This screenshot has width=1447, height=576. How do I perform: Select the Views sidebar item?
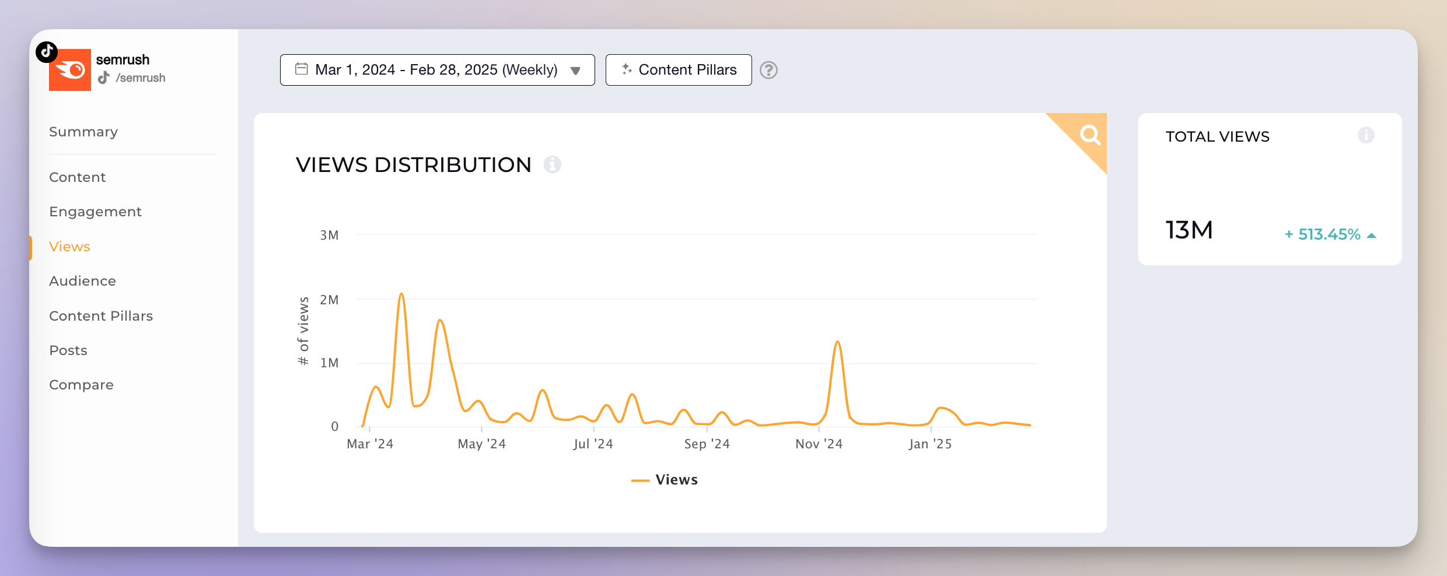[x=69, y=247]
